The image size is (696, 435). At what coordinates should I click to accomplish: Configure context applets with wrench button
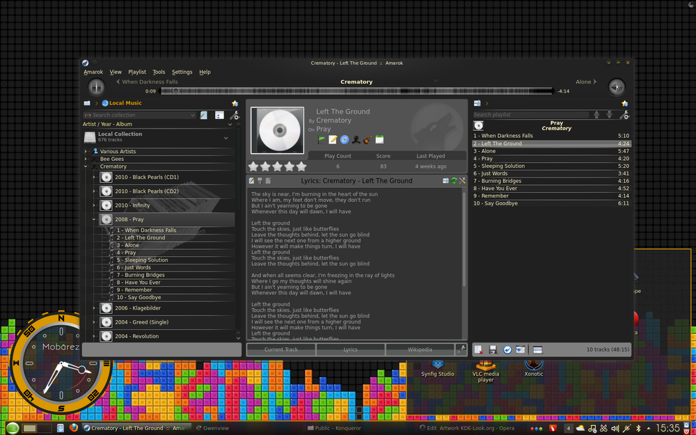tap(461, 349)
